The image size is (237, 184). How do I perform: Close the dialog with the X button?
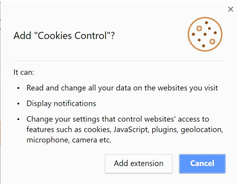pyautogui.click(x=231, y=10)
